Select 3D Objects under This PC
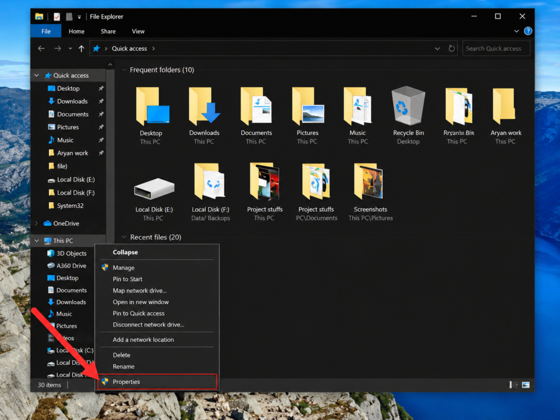The image size is (560, 420). click(67, 253)
